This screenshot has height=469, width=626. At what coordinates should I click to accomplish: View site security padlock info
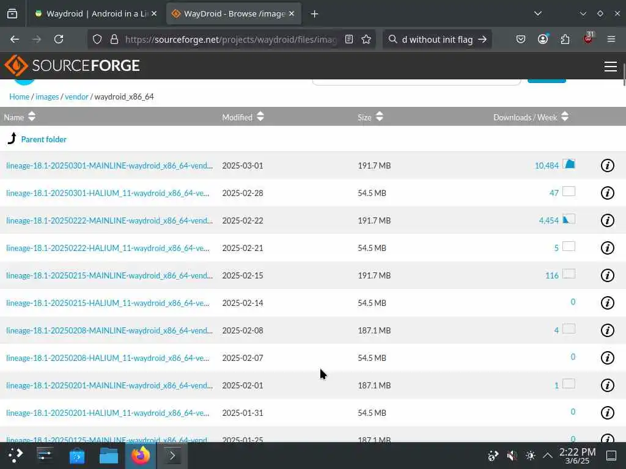114,40
